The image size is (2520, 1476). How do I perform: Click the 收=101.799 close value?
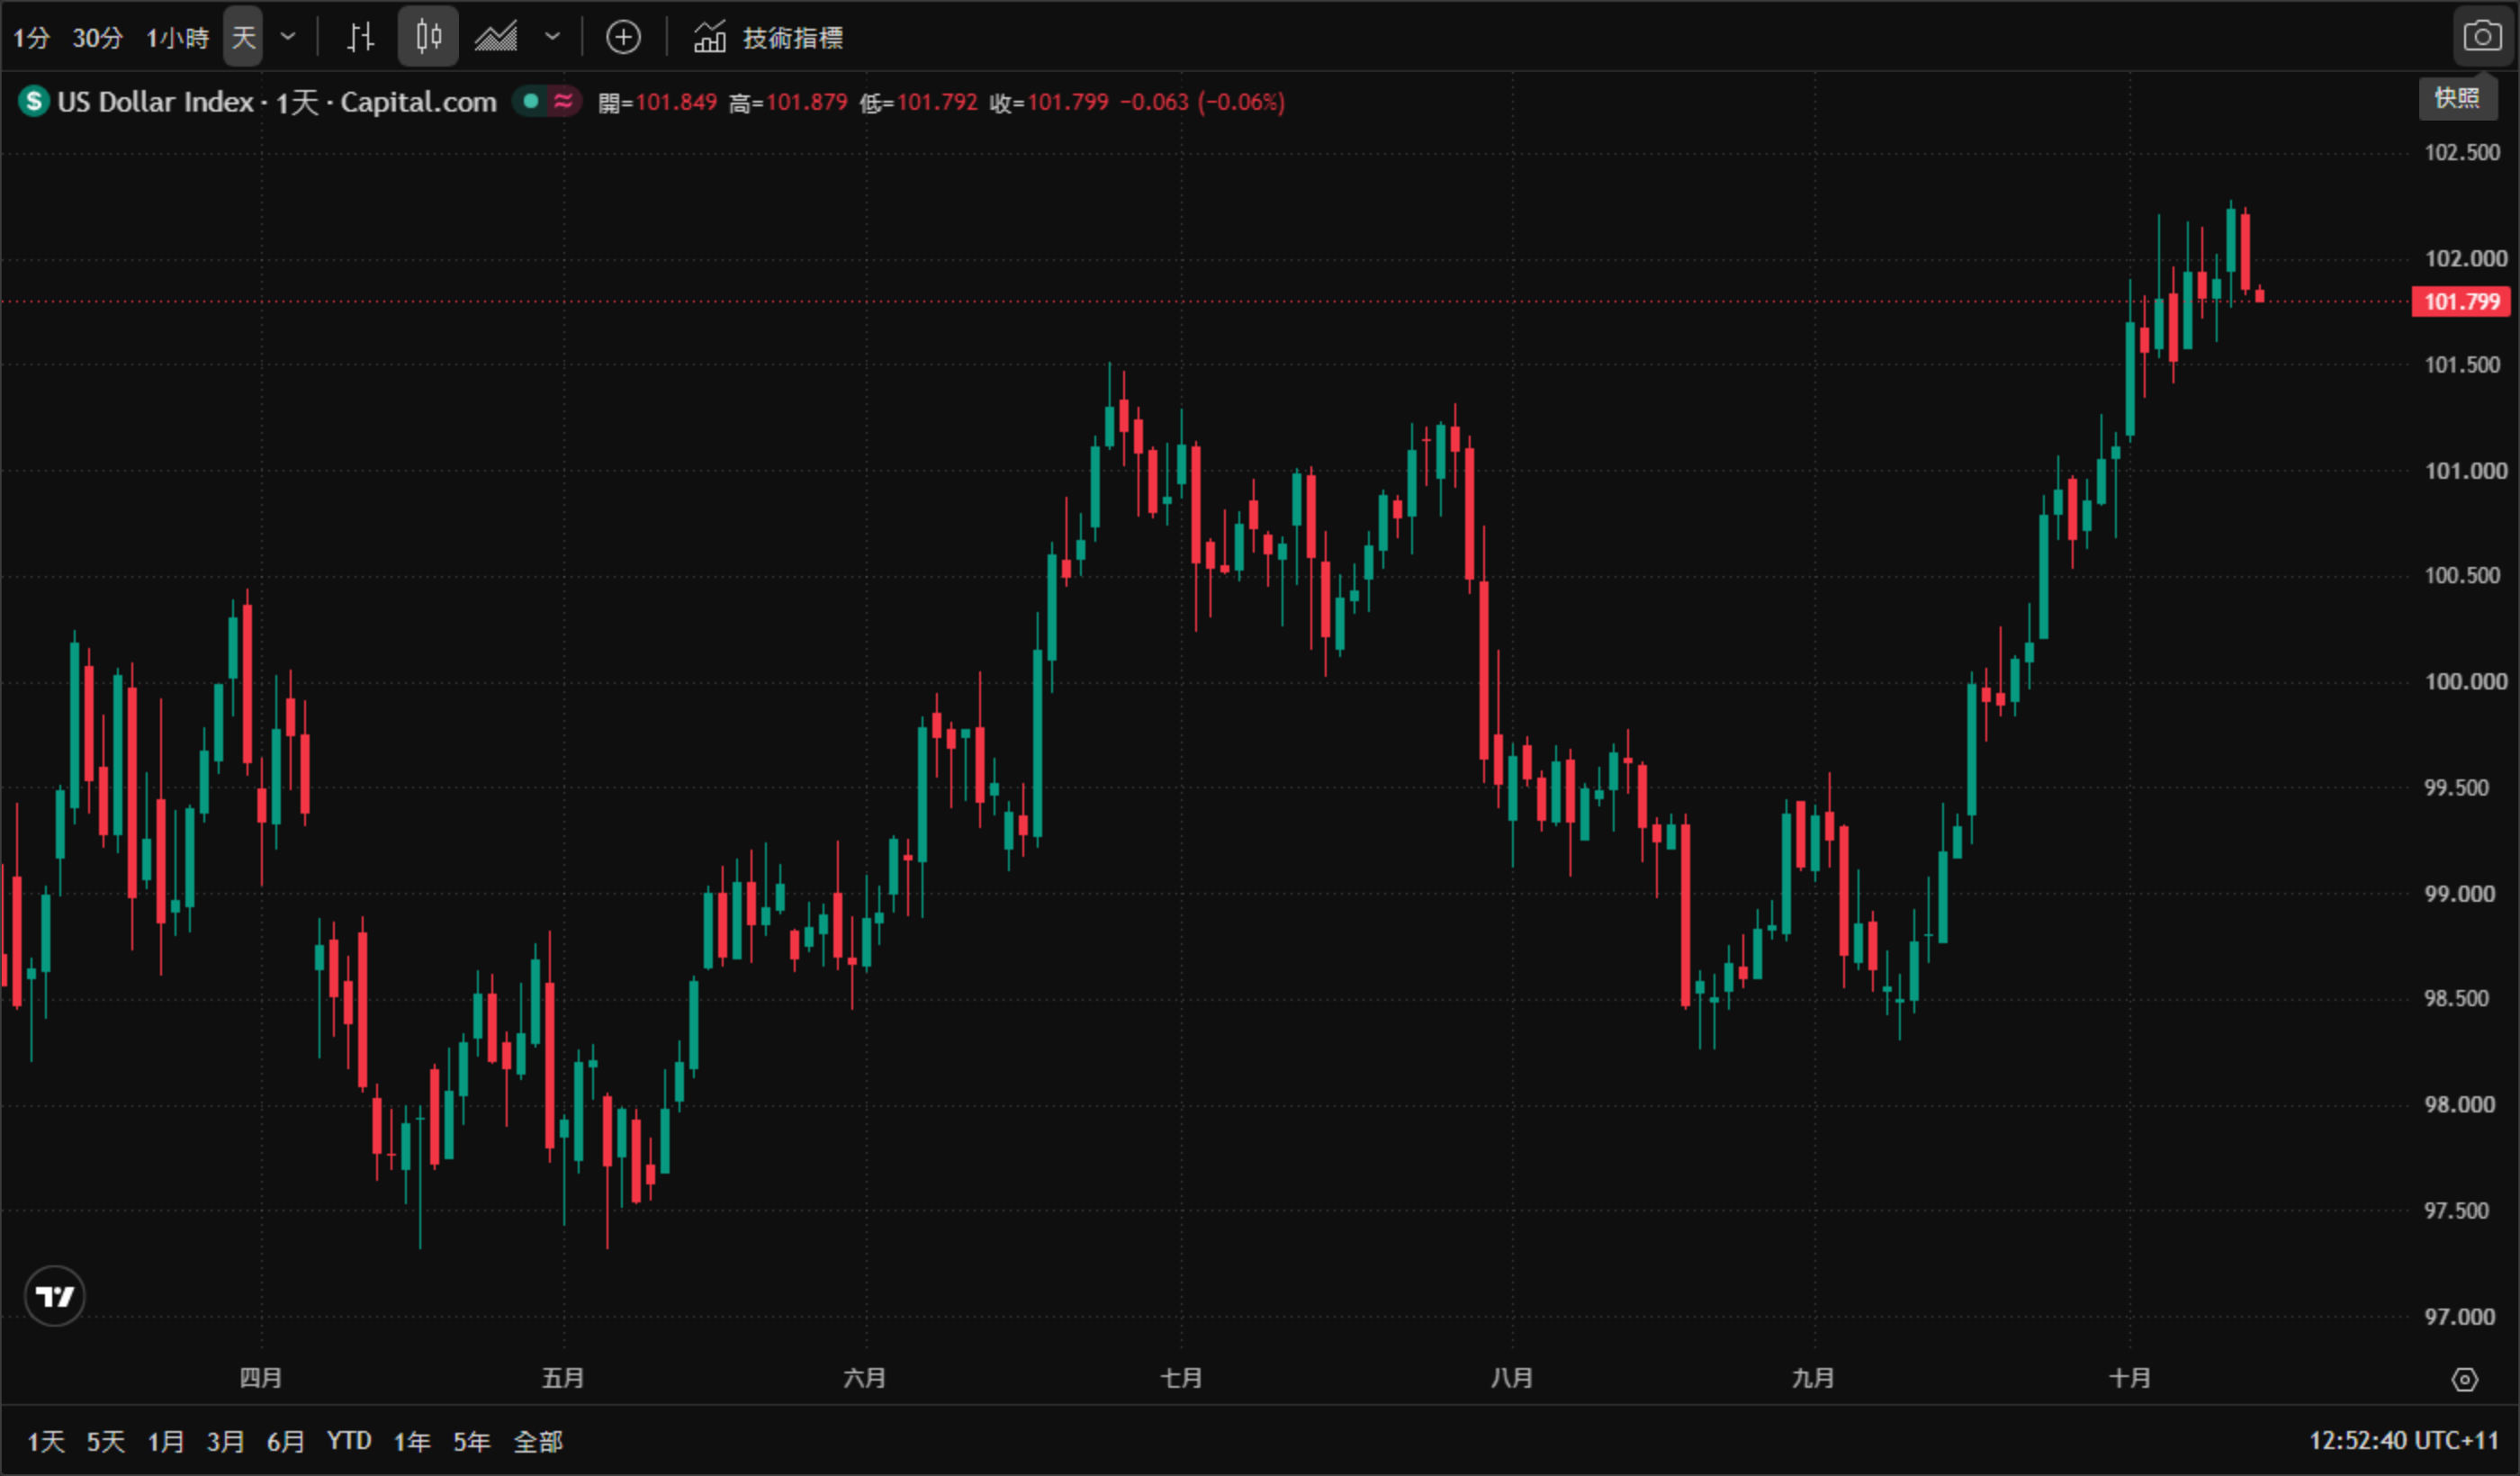click(1049, 102)
